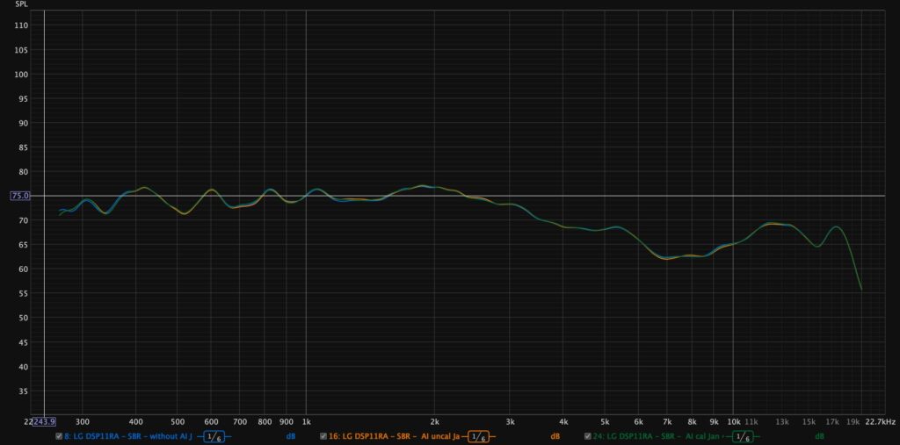The width and height of the screenshot is (900, 445).
Task: Click the blue dB value readout
Action: (x=290, y=436)
